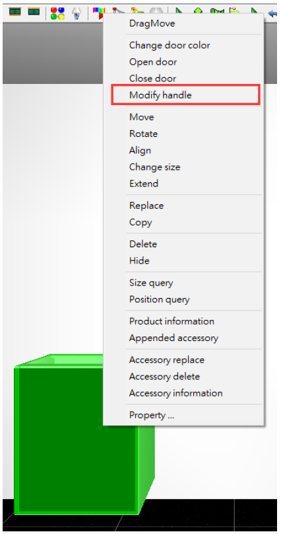Choose DragMove from the context menu
This screenshot has height=534, width=281.
tap(152, 24)
